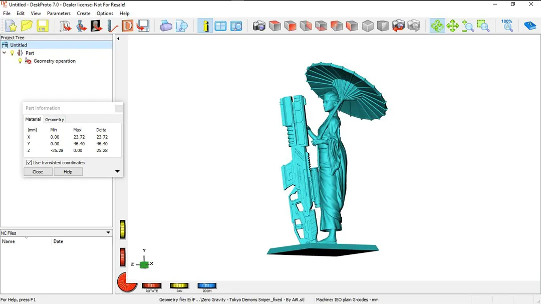Click the bust portrait with red arrow icon
541x304 pixels.
tap(96, 26)
